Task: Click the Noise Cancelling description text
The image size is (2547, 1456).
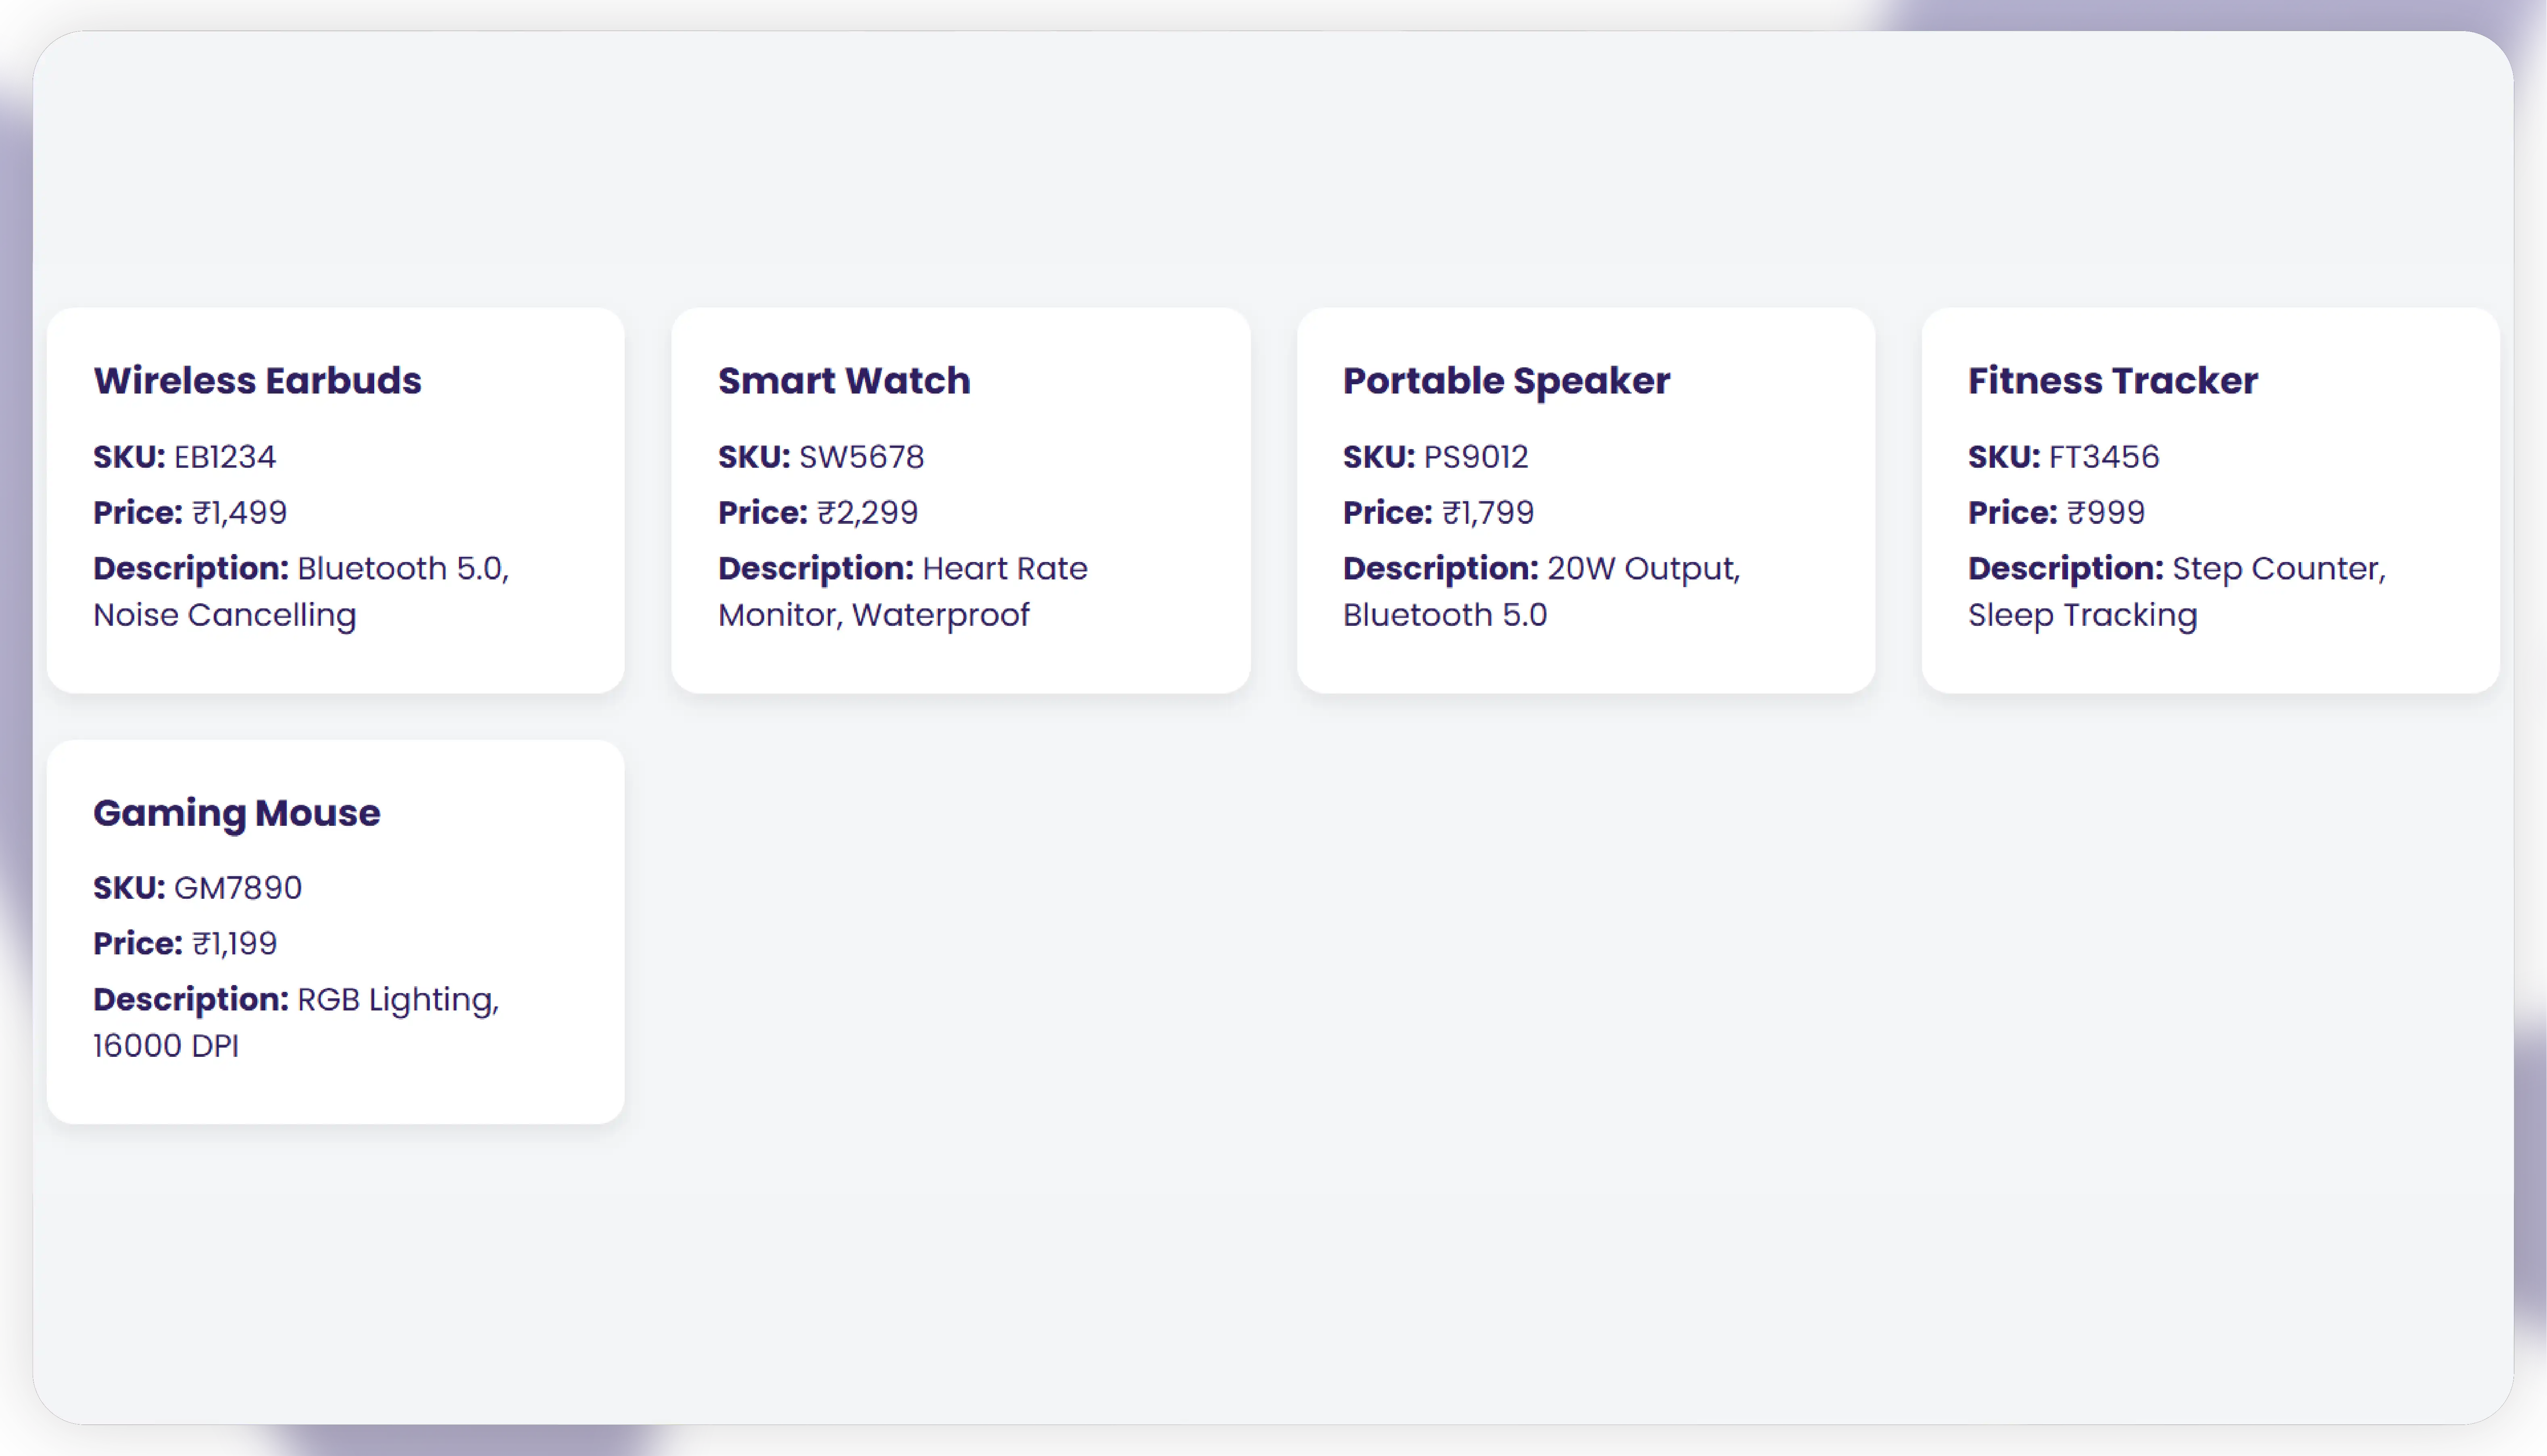Action: pos(224,615)
